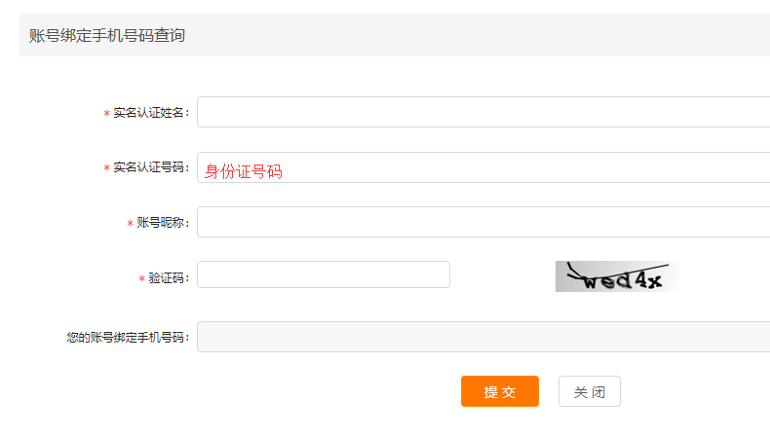The height and width of the screenshot is (437, 770).
Task: Refresh the wed4x captcha image
Action: pos(618,276)
